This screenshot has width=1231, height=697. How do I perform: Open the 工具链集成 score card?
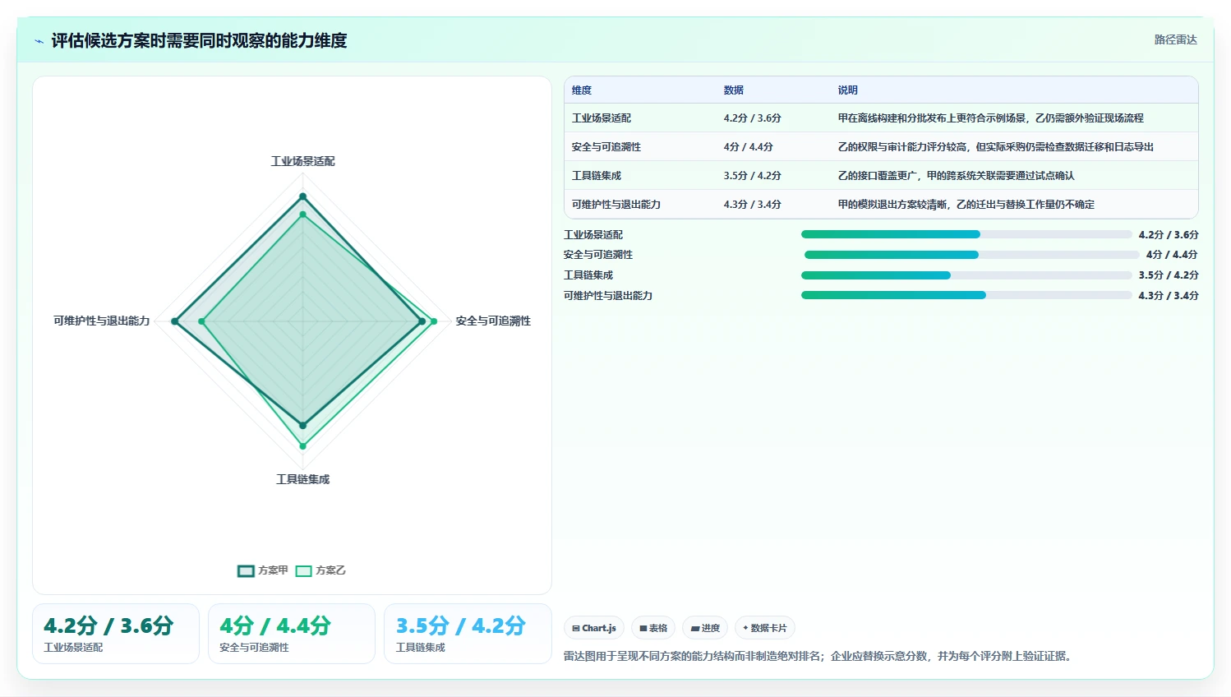pyautogui.click(x=468, y=634)
